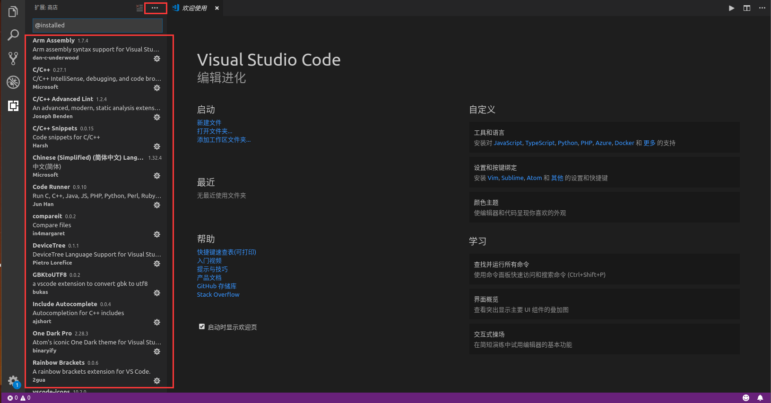Open manage gear for C/C++ extension

157,88
